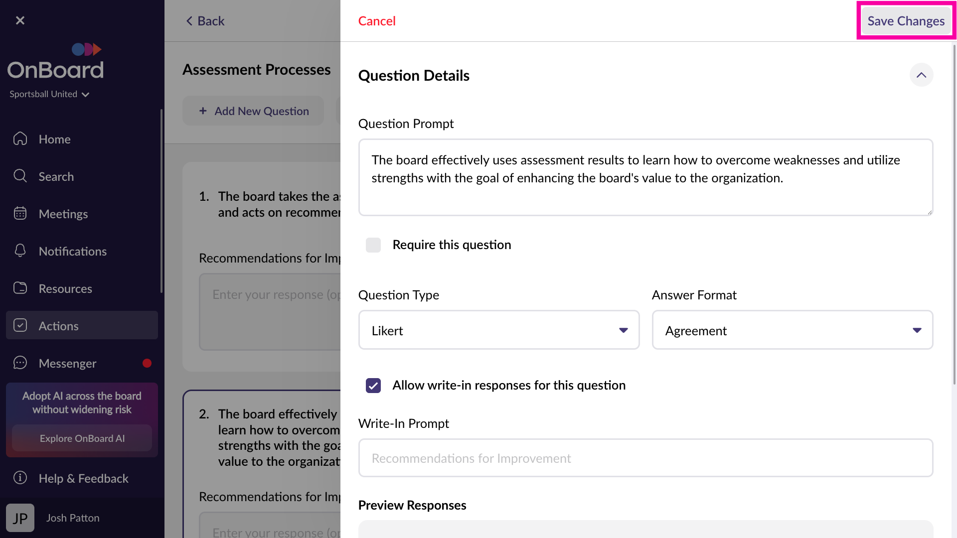The height and width of the screenshot is (538, 957).
Task: Click the Search magnifier icon
Action: (20, 176)
